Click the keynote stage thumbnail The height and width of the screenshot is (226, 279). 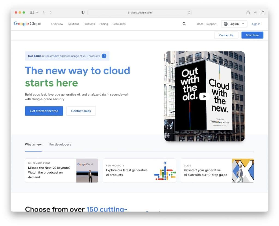(87, 171)
